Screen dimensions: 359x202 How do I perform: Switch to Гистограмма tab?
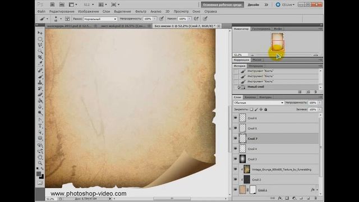coord(261,29)
